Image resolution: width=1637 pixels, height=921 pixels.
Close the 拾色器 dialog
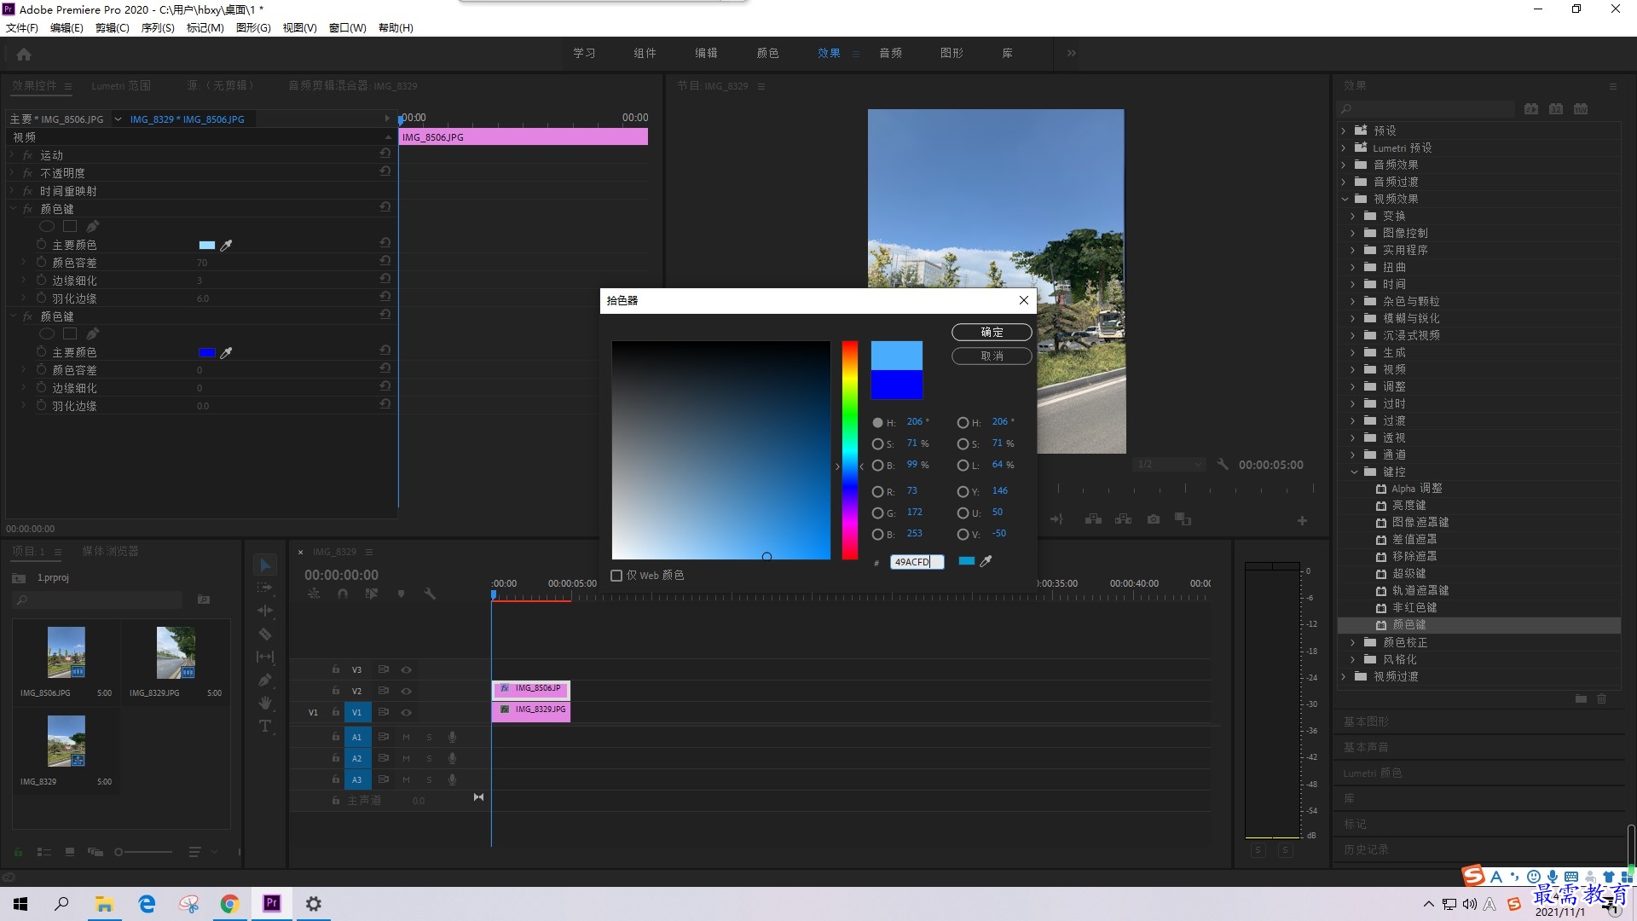click(x=1024, y=300)
